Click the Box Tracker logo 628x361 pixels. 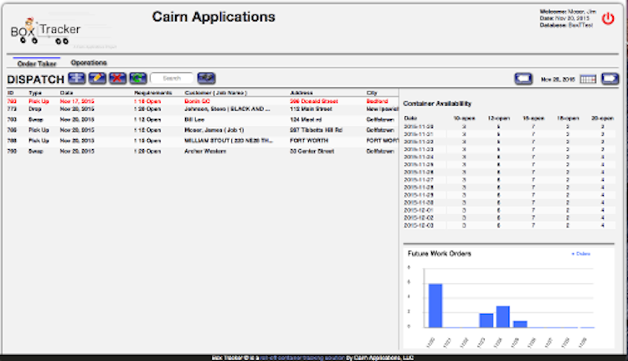45,31
